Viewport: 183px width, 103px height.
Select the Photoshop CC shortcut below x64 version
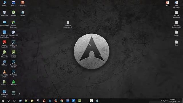click(13, 74)
